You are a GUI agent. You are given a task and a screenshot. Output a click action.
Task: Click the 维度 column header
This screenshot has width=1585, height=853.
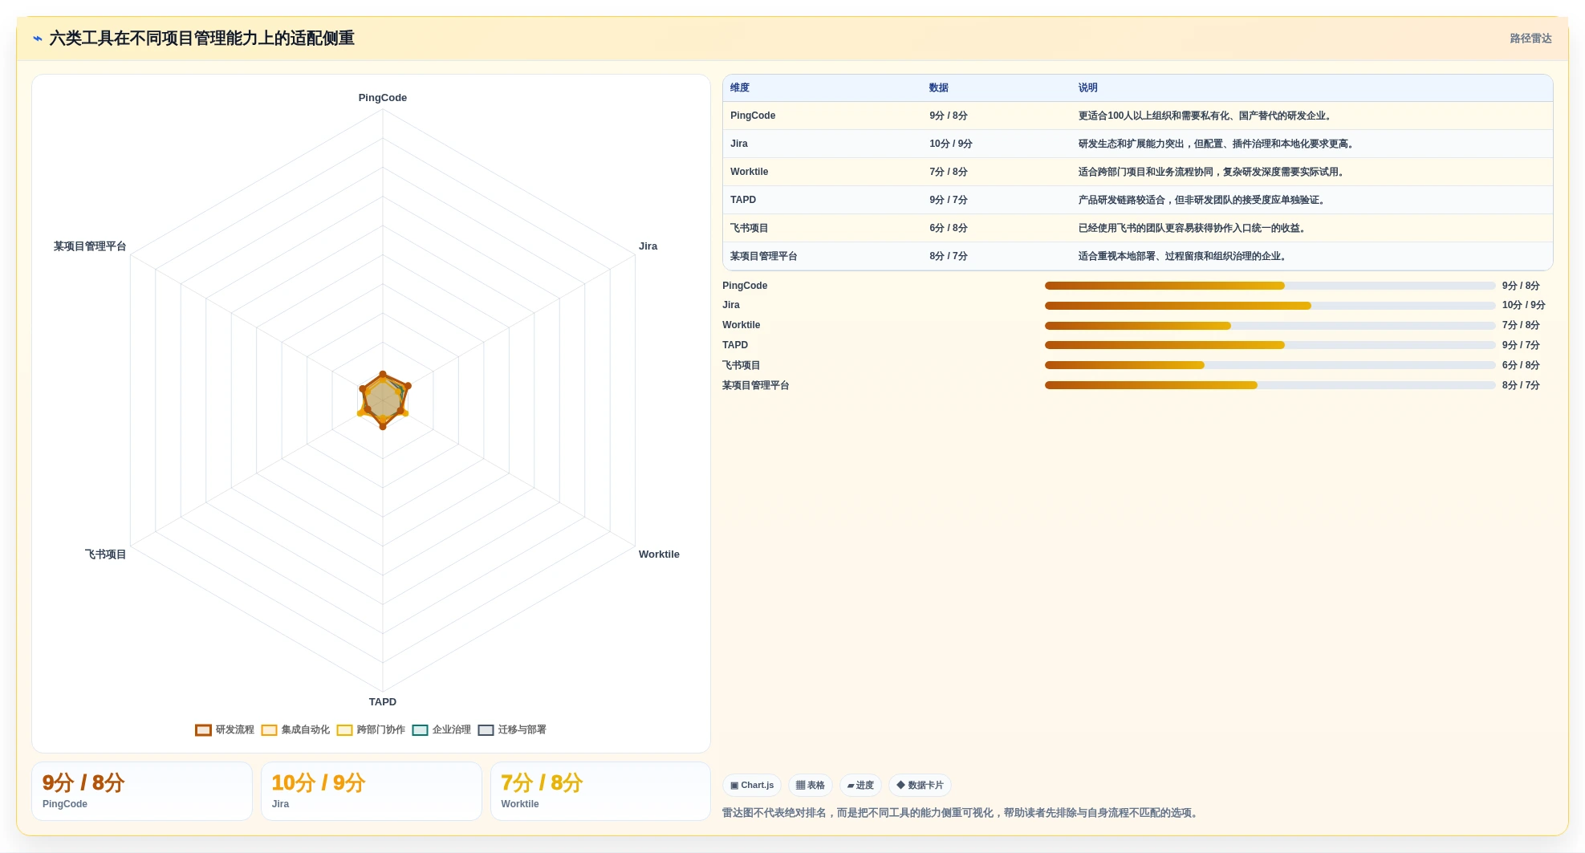coord(740,88)
